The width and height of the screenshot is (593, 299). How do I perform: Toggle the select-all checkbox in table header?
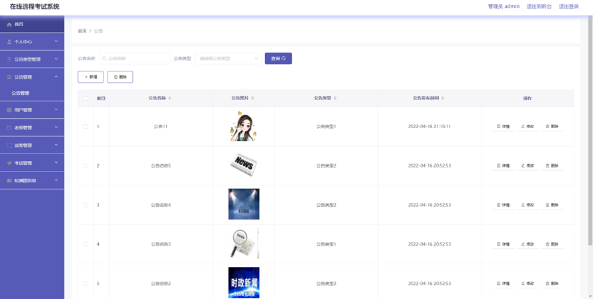[85, 98]
